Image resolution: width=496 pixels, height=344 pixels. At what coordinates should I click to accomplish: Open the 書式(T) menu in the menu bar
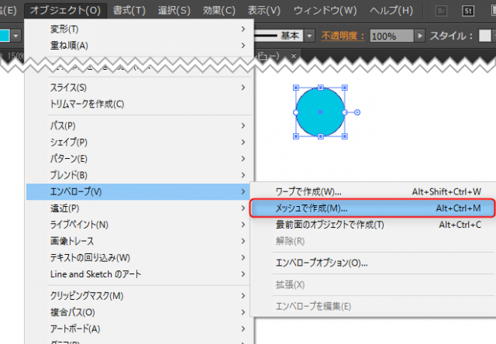coord(129,11)
